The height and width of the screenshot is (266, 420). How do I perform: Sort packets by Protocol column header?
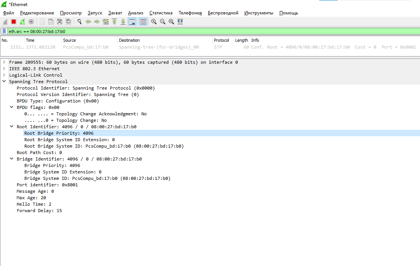pyautogui.click(x=222, y=40)
